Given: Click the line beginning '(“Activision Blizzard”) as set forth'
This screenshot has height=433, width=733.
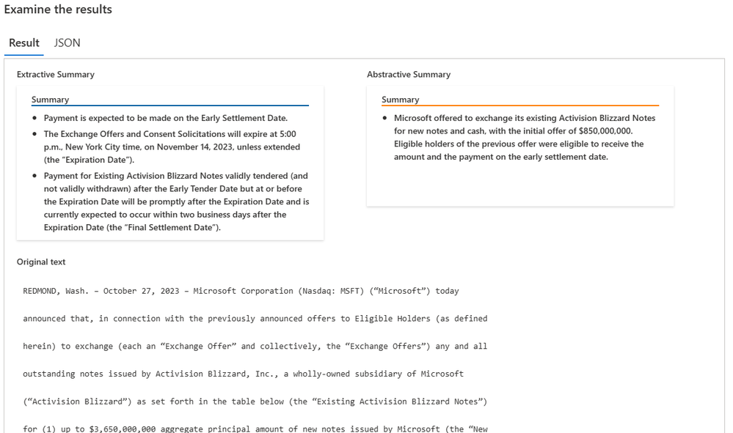Looking at the screenshot, I should click(x=255, y=401).
